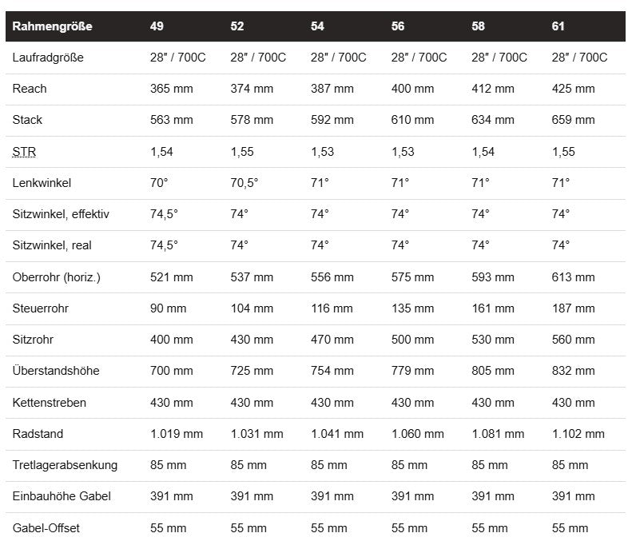Click the Lenkwinkel row label
Image resolution: width=632 pixels, height=545 pixels.
coord(42,183)
